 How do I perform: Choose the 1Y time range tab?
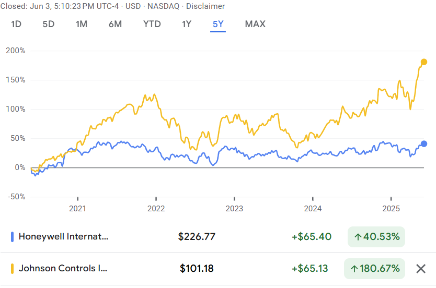coord(187,24)
